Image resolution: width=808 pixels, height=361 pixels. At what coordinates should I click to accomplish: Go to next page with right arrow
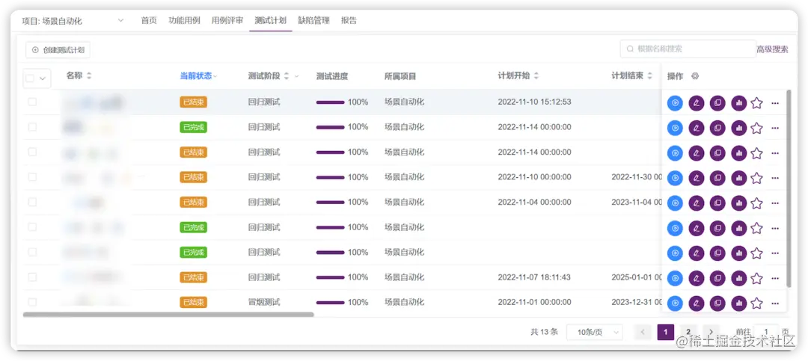[x=711, y=332]
